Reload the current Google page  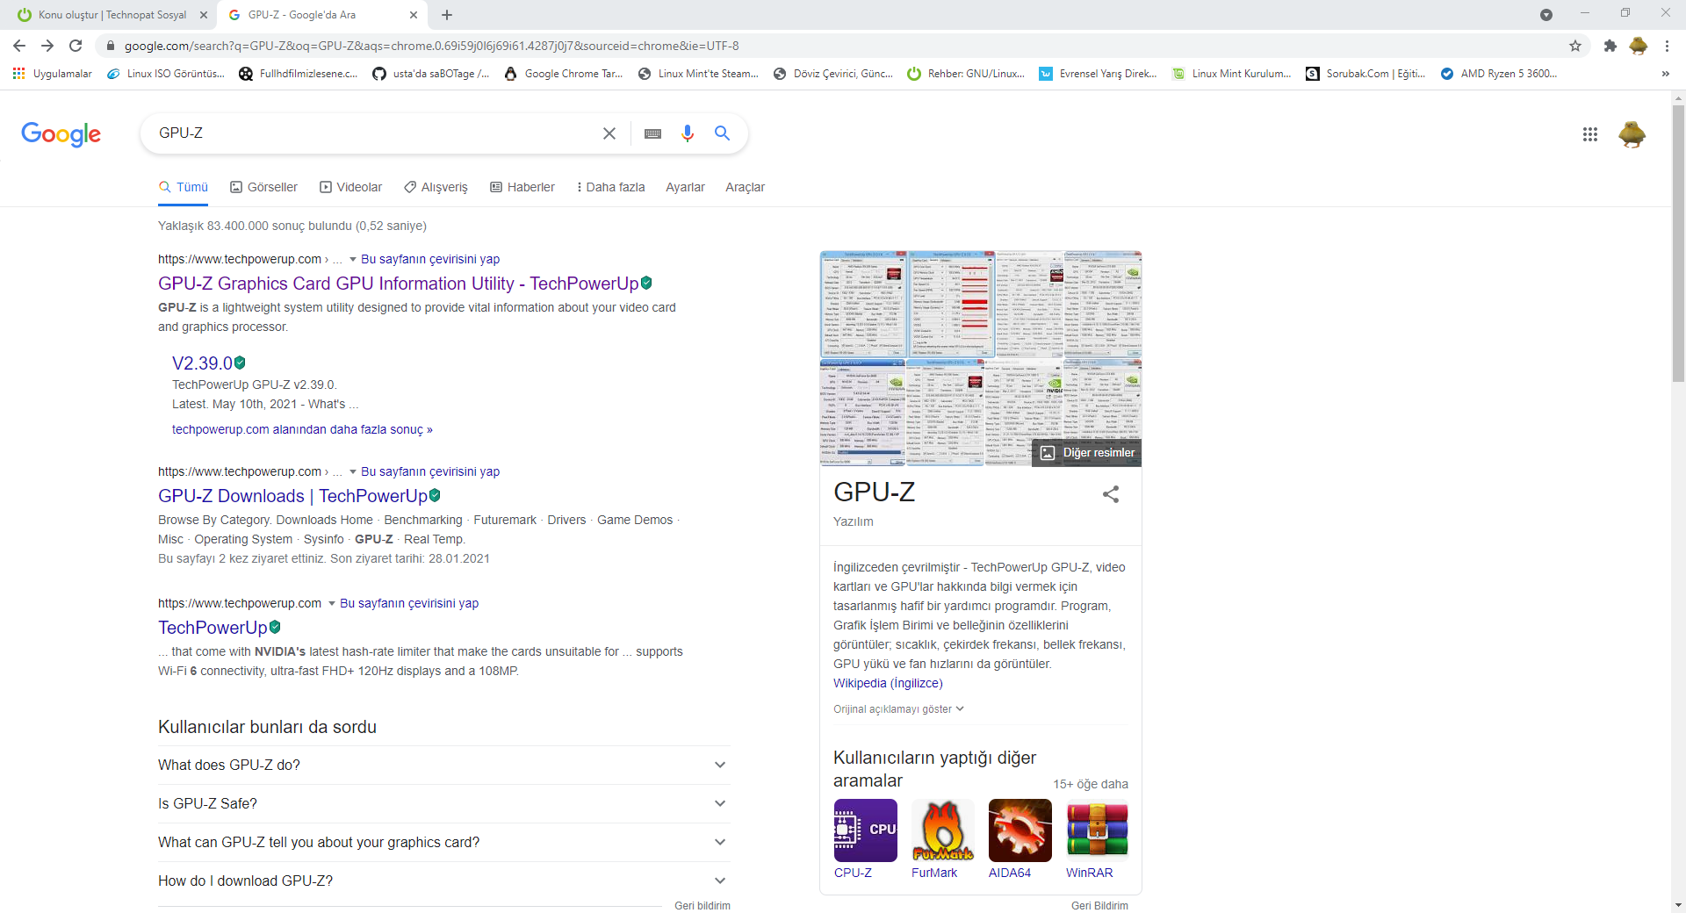tap(76, 46)
